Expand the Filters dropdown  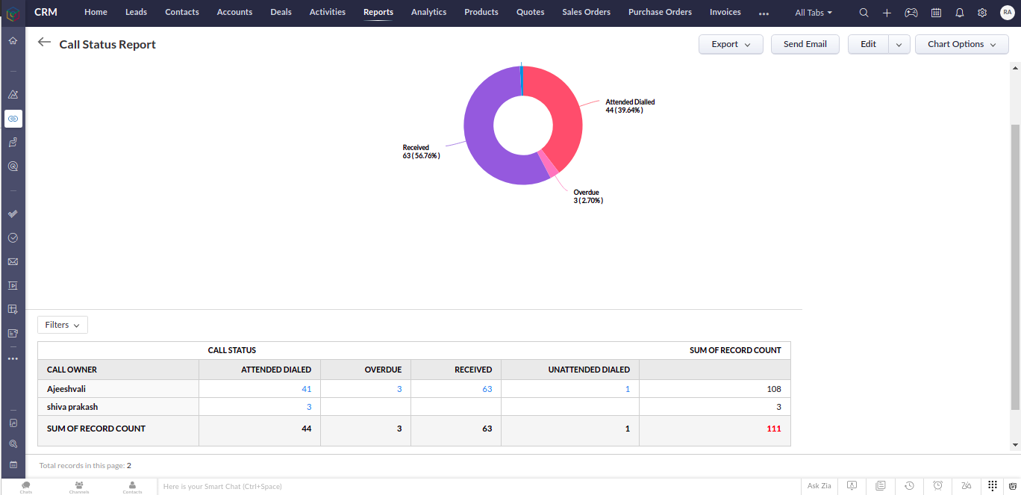point(63,325)
